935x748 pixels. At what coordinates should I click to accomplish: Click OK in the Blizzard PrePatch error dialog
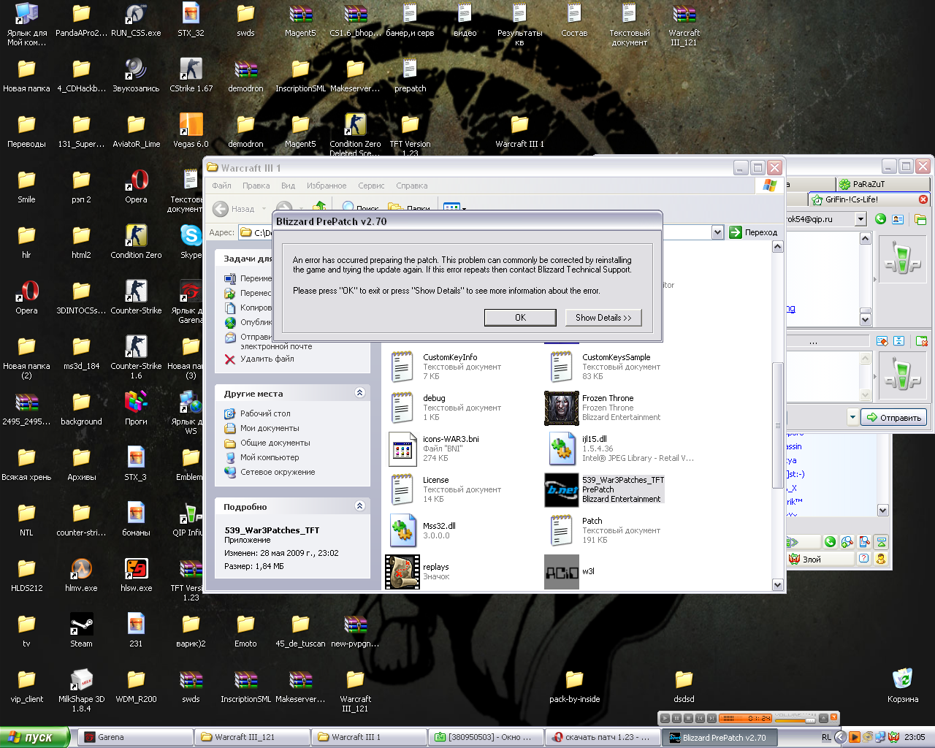click(520, 317)
